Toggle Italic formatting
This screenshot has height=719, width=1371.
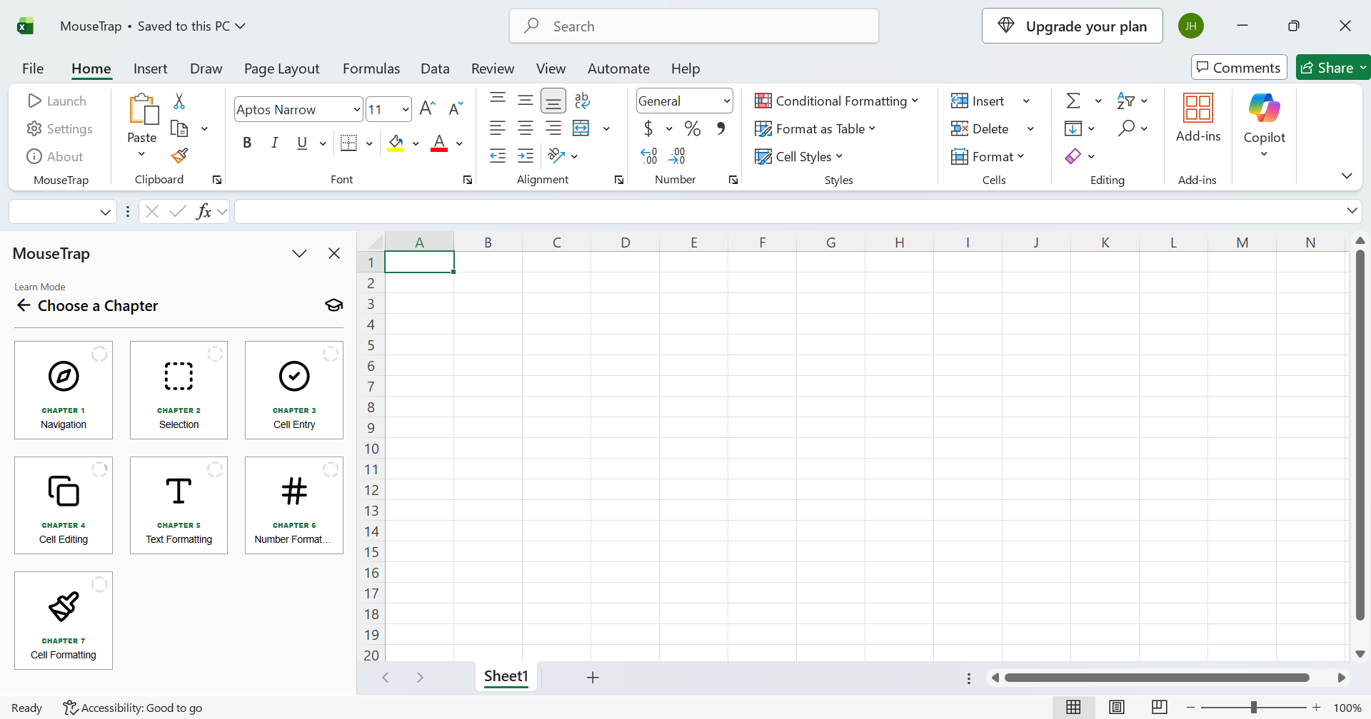coord(274,143)
